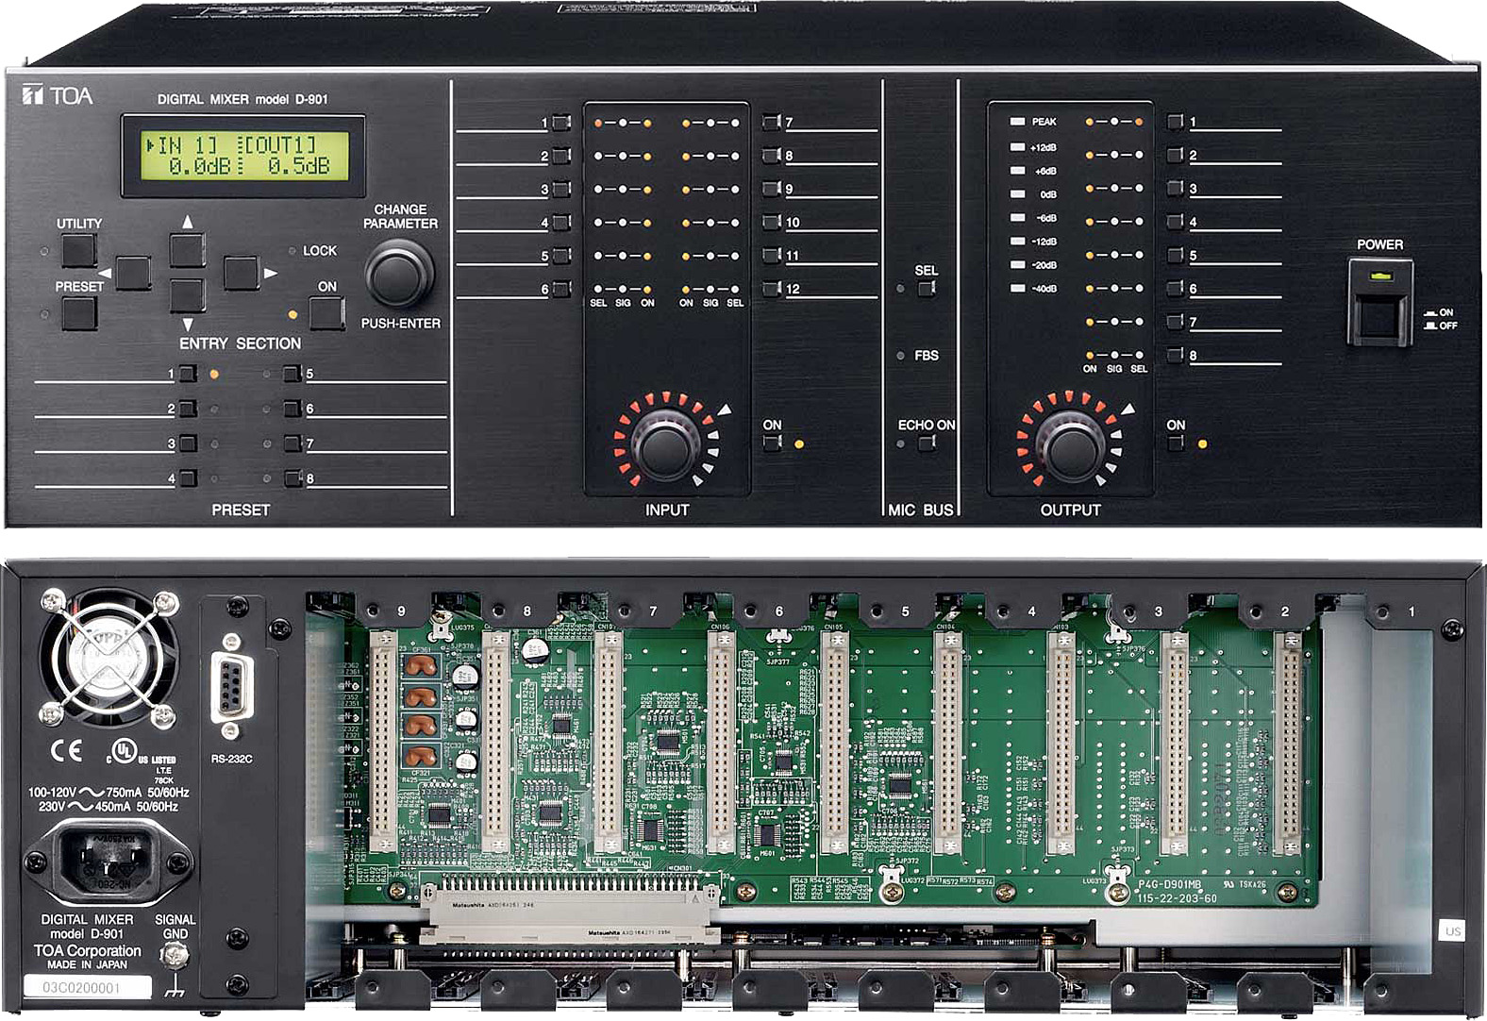Click the PEAK level meter LED
Image resolution: width=1487 pixels, height=1021 pixels.
(1017, 122)
